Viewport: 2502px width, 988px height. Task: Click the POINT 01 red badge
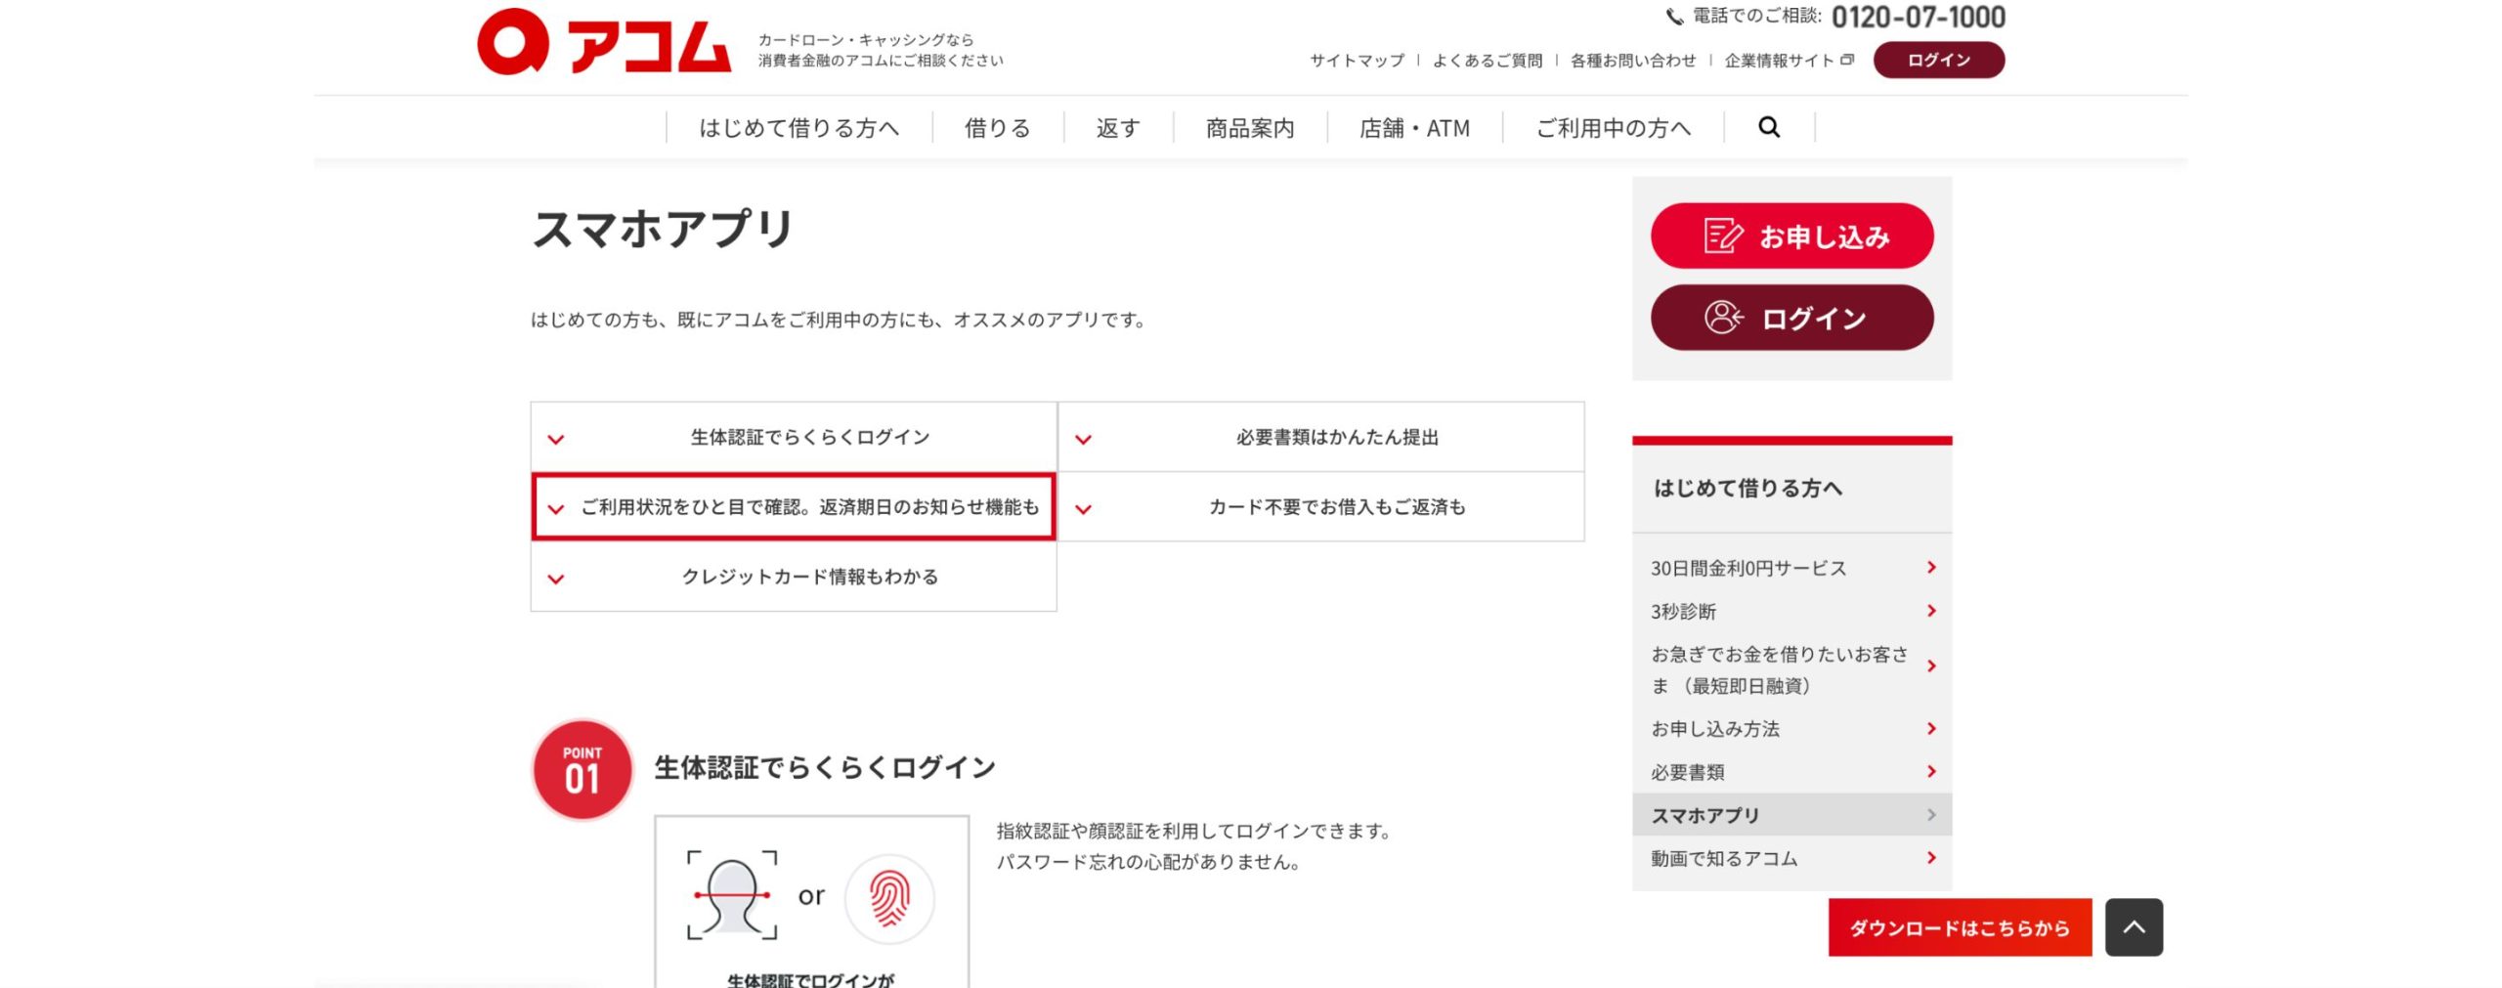coord(582,769)
